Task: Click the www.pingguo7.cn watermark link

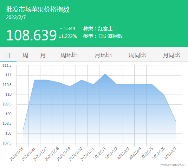Action: tap(173, 164)
